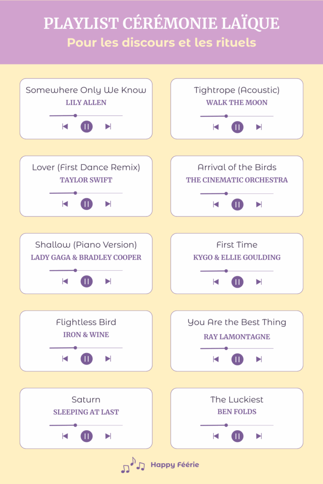Pause the Somewhere Only We Know track
The width and height of the screenshot is (323, 484).
pos(87,127)
